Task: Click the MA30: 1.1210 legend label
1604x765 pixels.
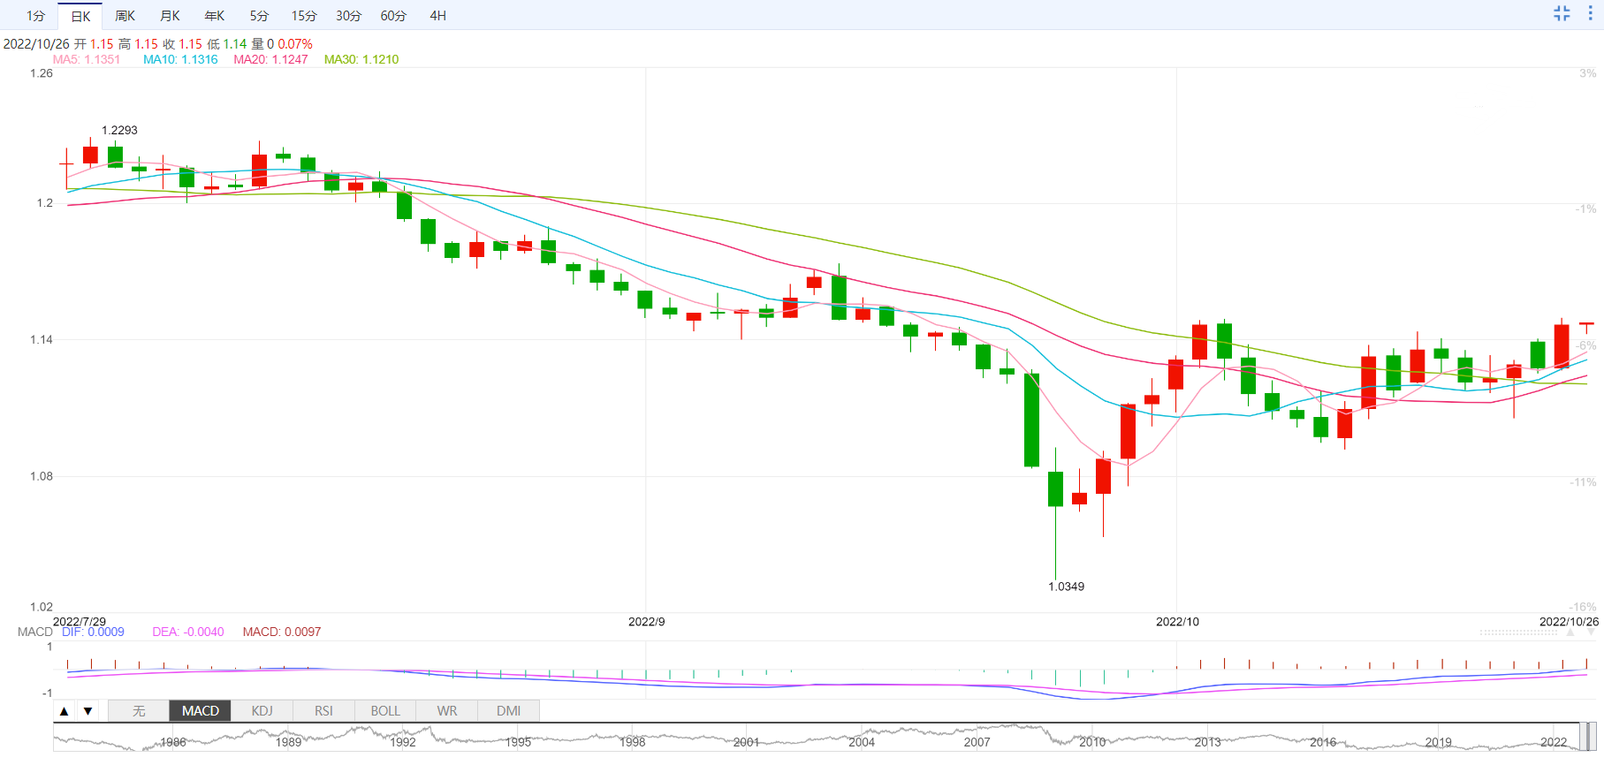Action: [x=361, y=59]
